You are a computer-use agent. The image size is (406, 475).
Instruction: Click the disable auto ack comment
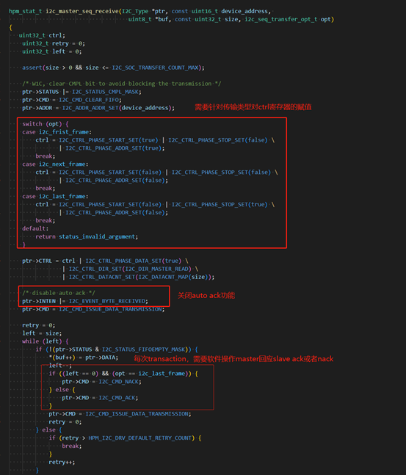pyautogui.click(x=59, y=293)
